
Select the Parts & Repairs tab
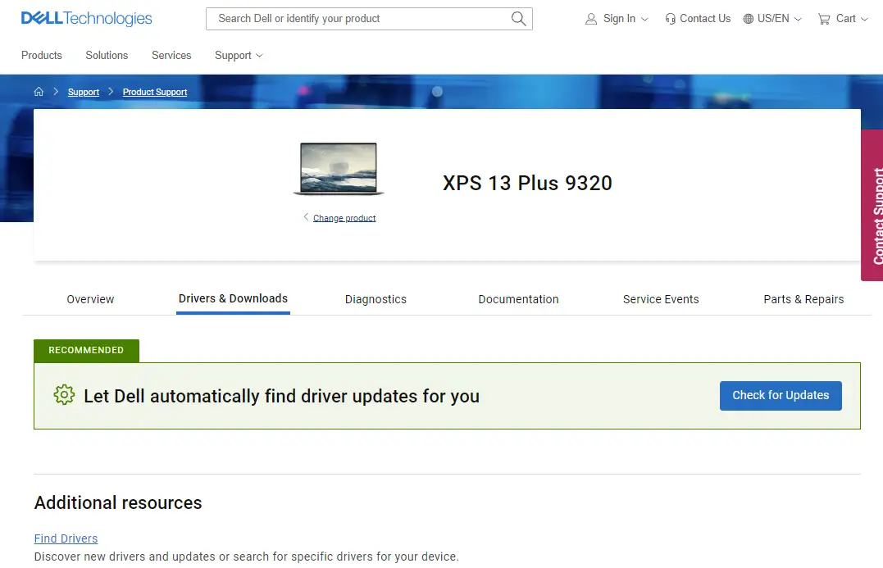point(803,299)
